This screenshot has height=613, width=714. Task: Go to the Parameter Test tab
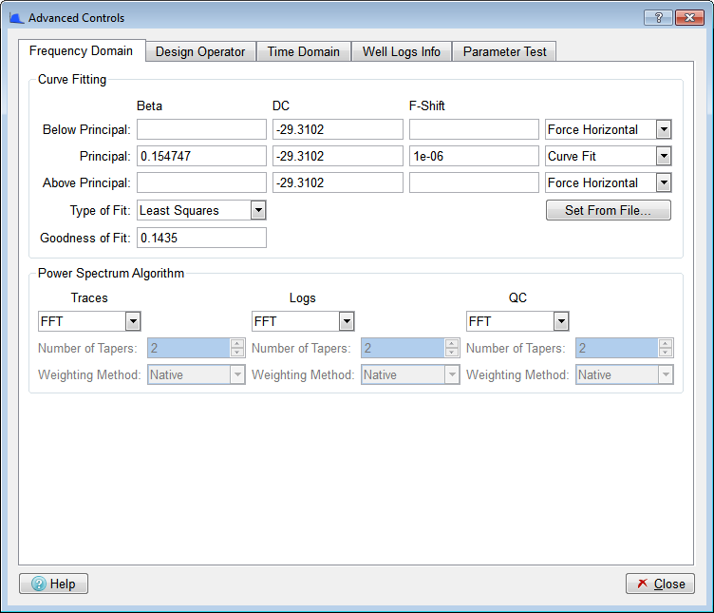504,51
